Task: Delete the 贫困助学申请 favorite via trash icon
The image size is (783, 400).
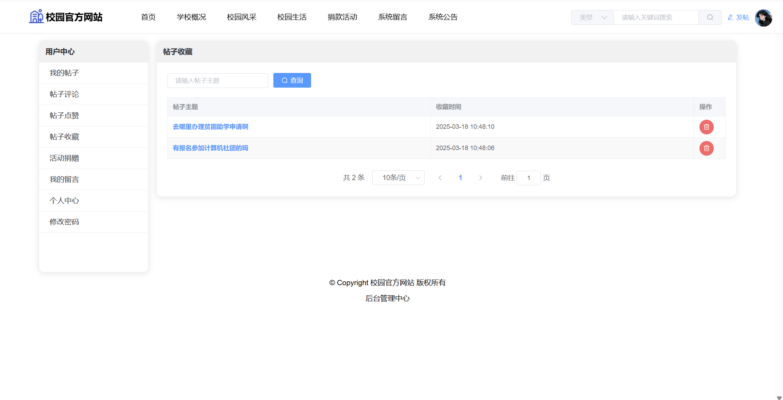Action: (706, 127)
